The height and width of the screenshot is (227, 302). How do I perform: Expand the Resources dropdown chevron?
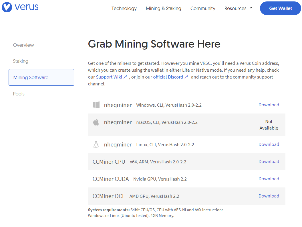(x=251, y=8)
